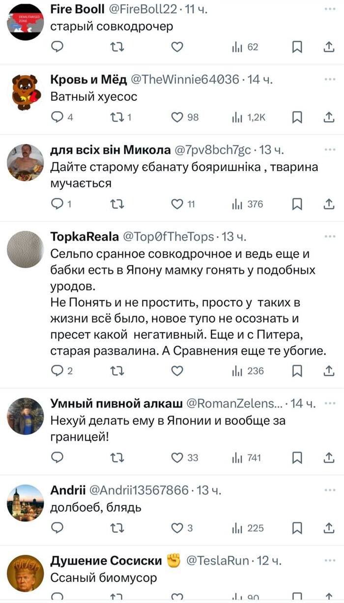The image size is (344, 603).
Task: Bookmark Andrii's tweet
Action: click(x=297, y=528)
